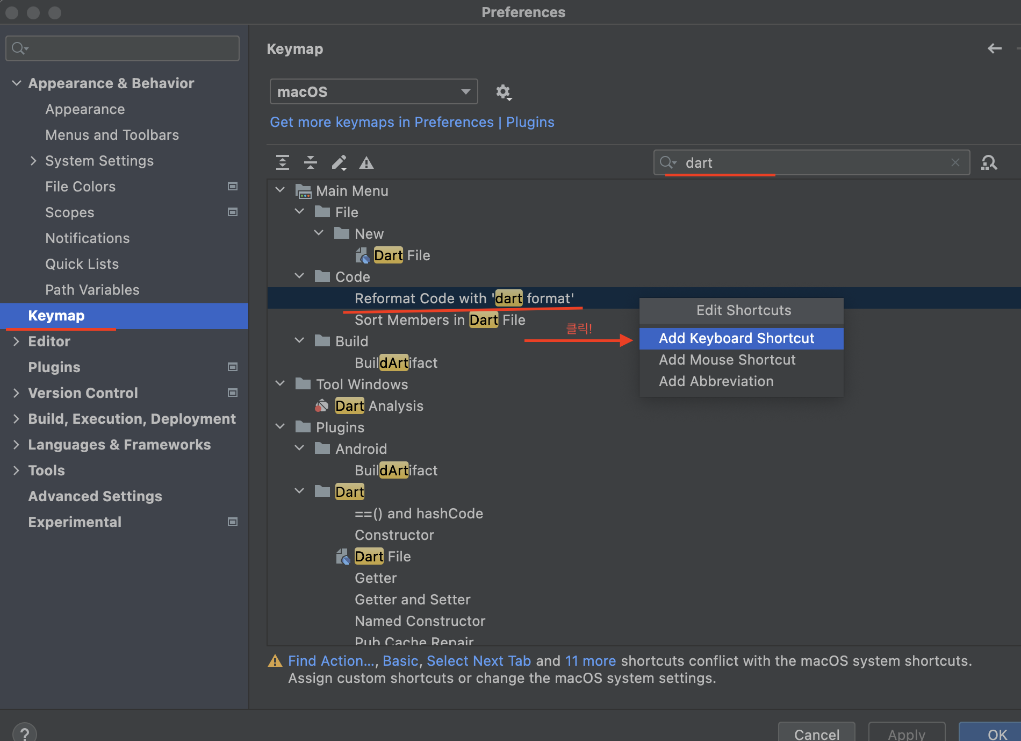This screenshot has width=1021, height=741.
Task: Click the back arrow in Keymap header
Action: (995, 48)
